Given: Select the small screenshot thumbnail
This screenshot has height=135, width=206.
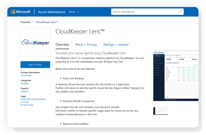Looking at the screenshot, I should 160,111.
